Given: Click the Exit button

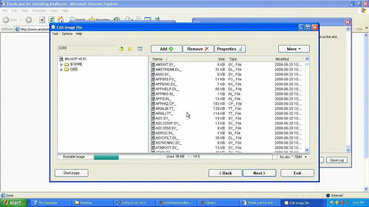Looking at the screenshot, I should pos(297,173).
